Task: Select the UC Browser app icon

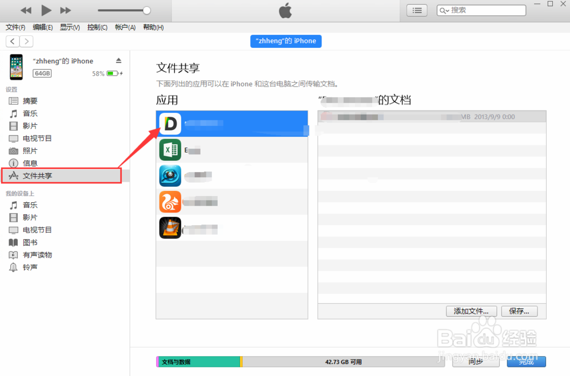Action: (170, 202)
